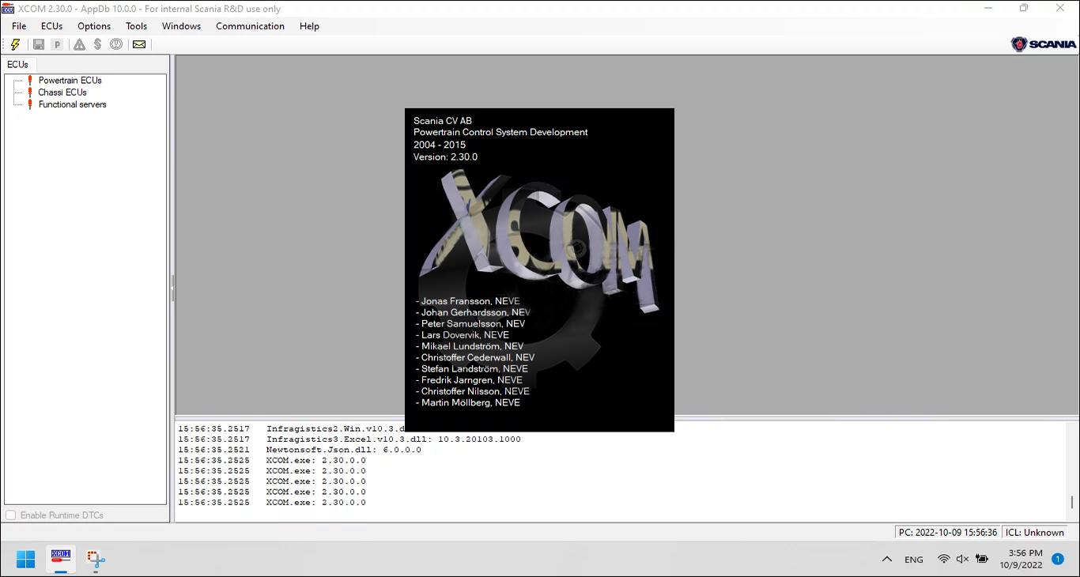1080x577 pixels.
Task: Open XCOM from the Windows taskbar
Action: [x=60, y=559]
